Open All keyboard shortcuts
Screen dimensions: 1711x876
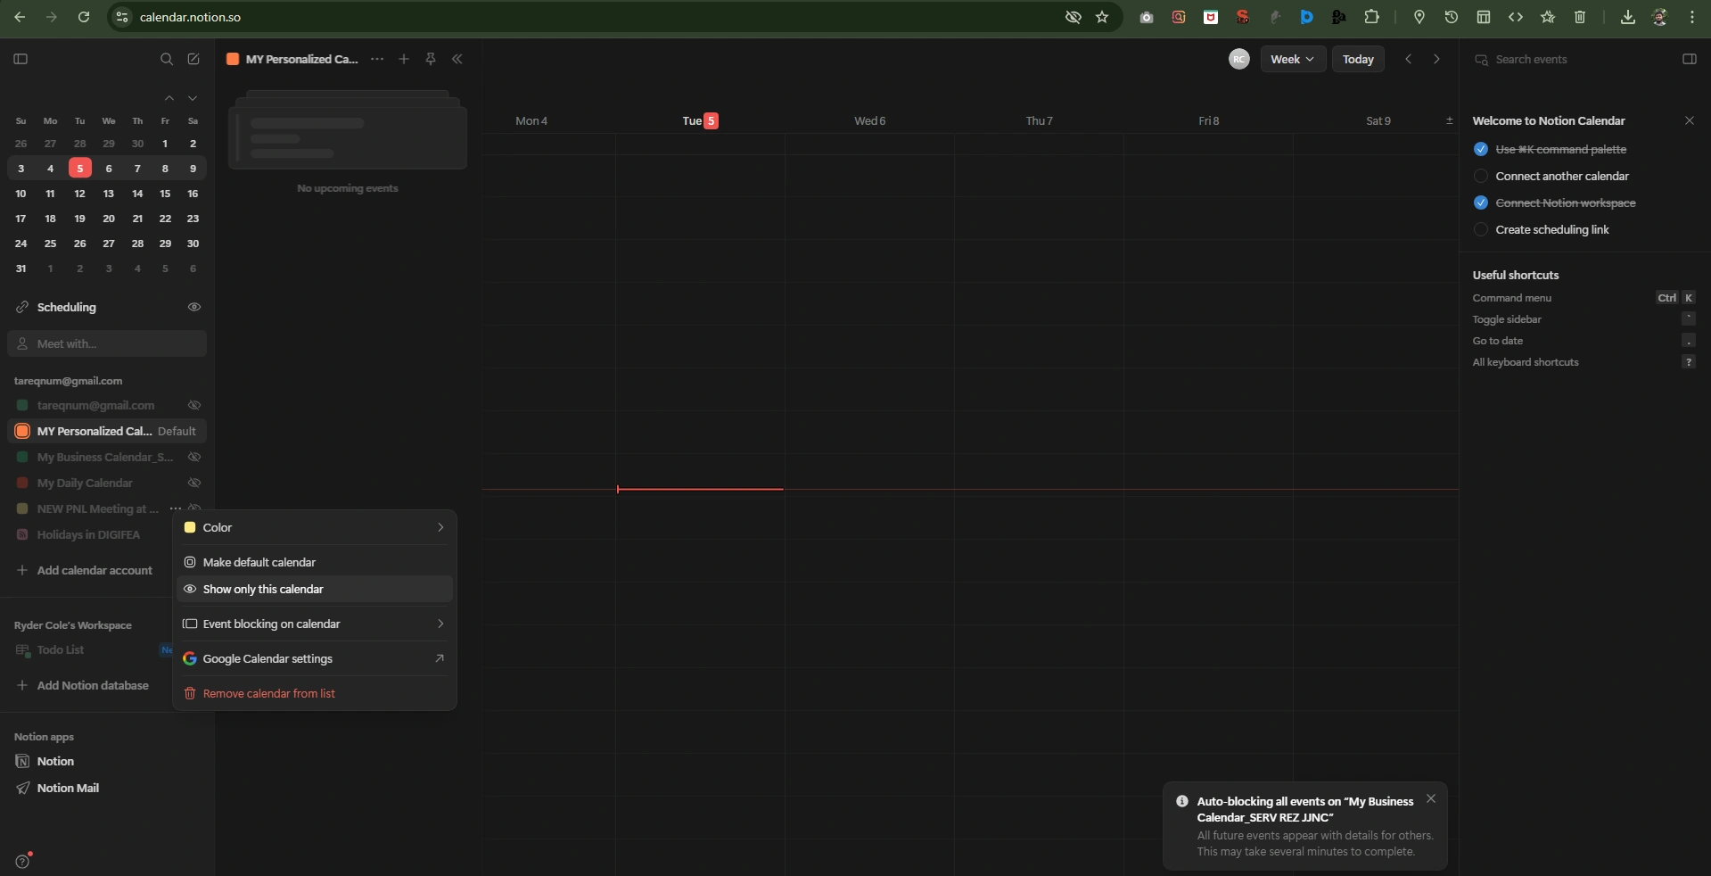pos(1583,361)
